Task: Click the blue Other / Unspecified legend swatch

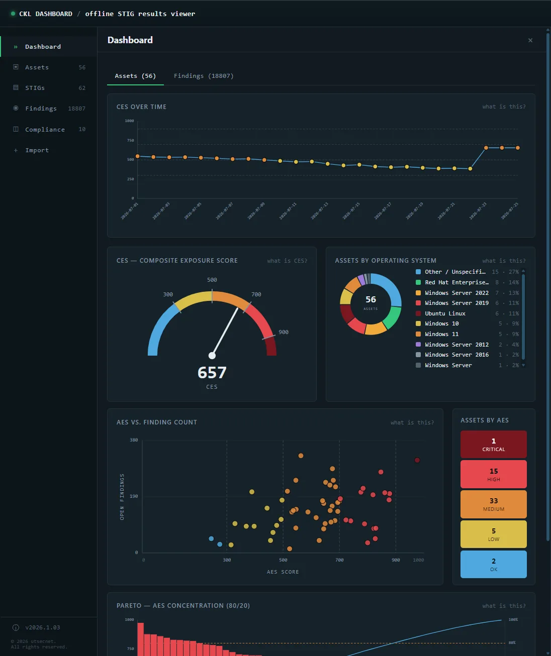Action: (x=418, y=272)
